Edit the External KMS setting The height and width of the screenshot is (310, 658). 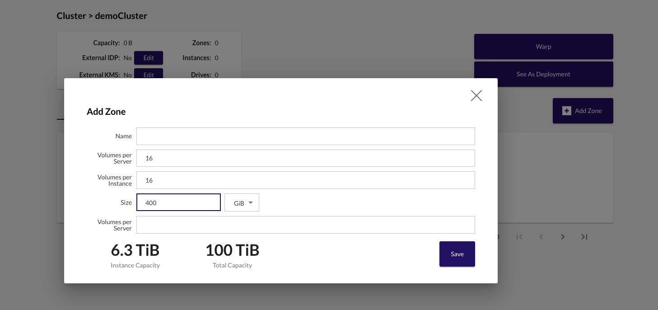(x=149, y=74)
